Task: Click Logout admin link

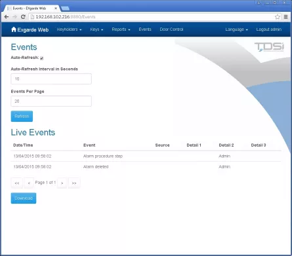Action: coord(269,29)
